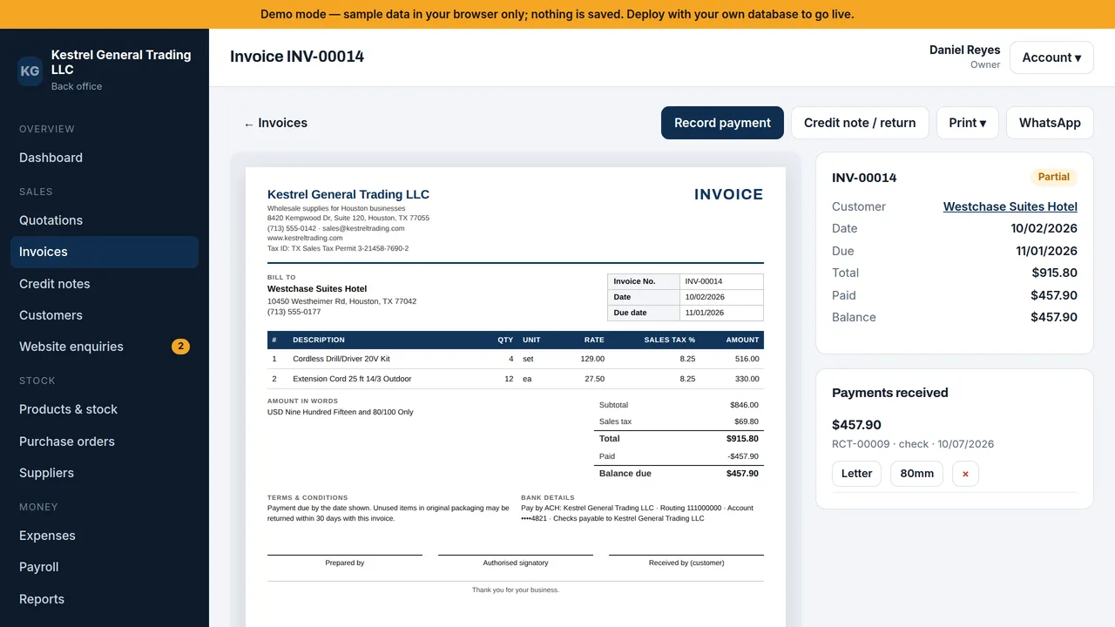This screenshot has height=627, width=1115.
Task: Navigate to Expenses
Action: click(x=105, y=536)
